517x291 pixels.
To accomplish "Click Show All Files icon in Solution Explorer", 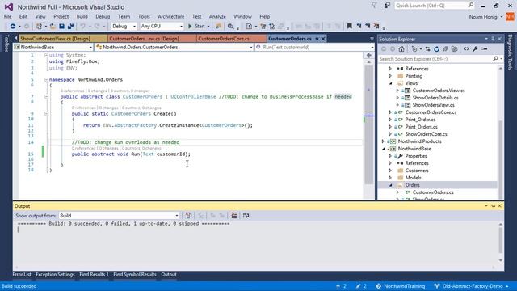I will tap(454, 48).
